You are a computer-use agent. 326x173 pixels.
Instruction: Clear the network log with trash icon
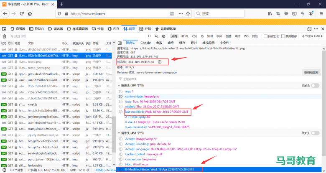pos(4,36)
